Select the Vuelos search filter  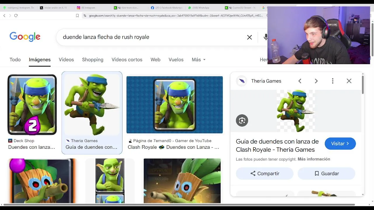pos(176,60)
